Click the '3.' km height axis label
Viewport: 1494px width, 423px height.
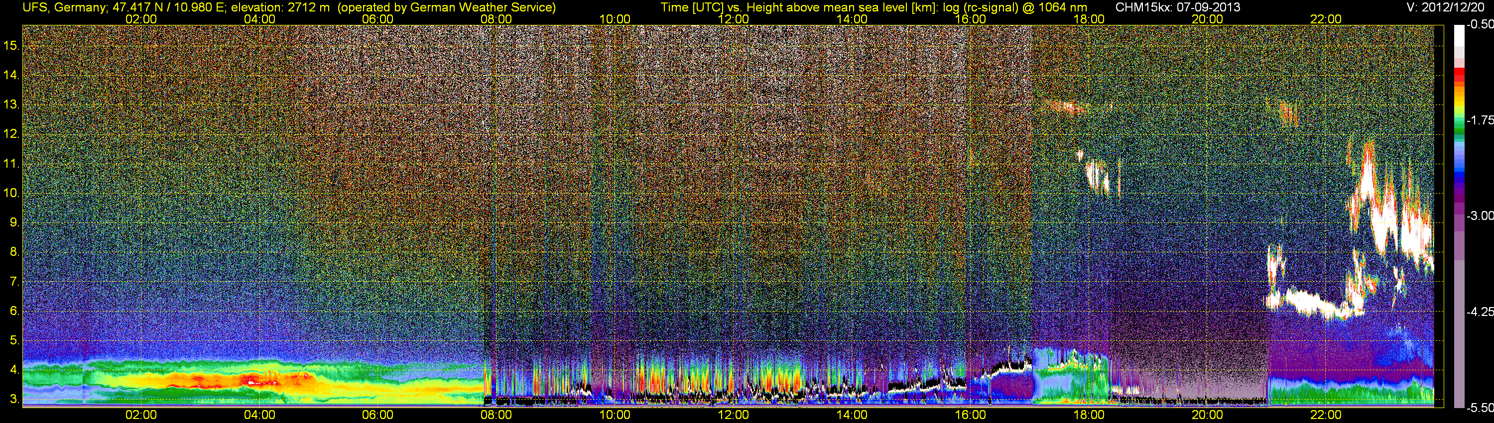pyautogui.click(x=14, y=399)
